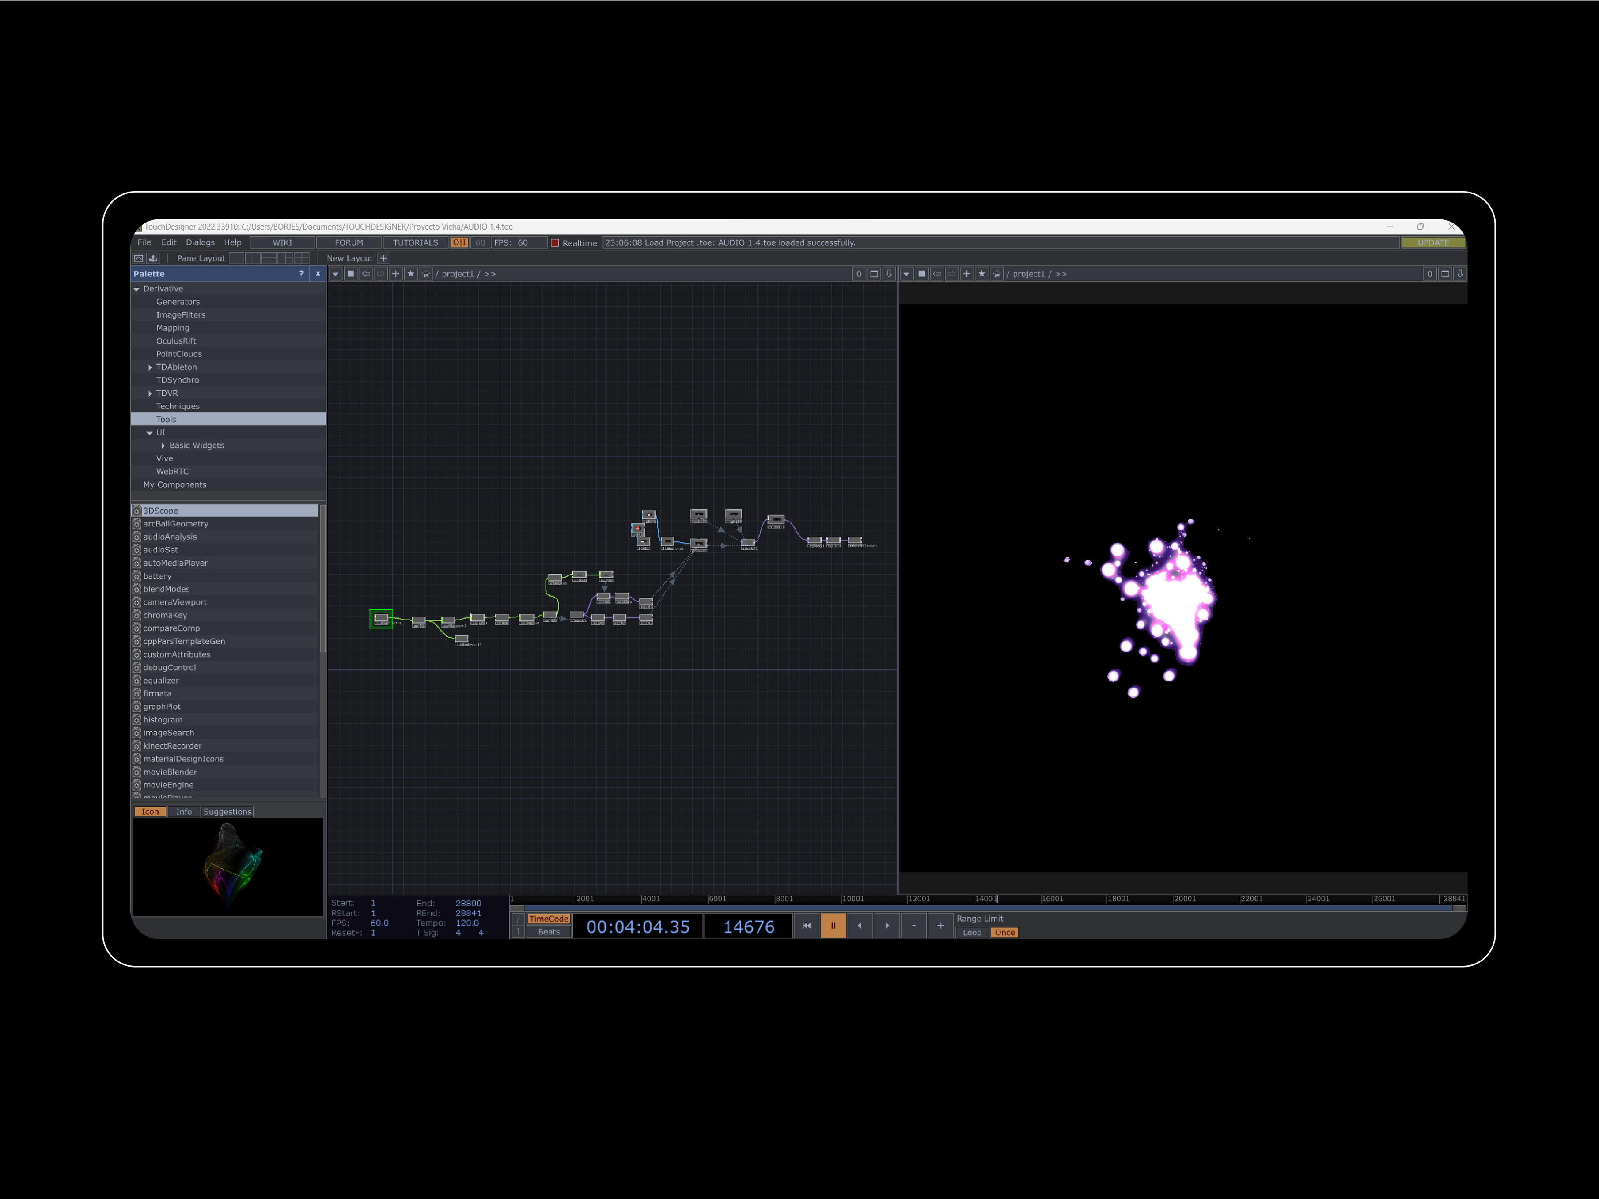
Task: Open the right pane's pane-type dropdown arrow
Action: click(906, 274)
